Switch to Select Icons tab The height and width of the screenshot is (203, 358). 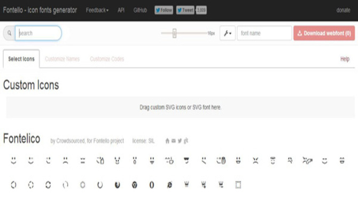21,59
